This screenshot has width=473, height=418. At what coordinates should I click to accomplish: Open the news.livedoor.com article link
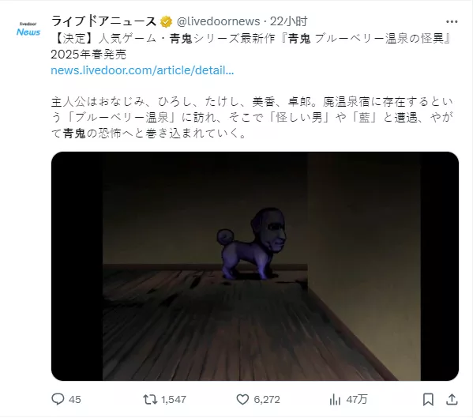click(142, 70)
